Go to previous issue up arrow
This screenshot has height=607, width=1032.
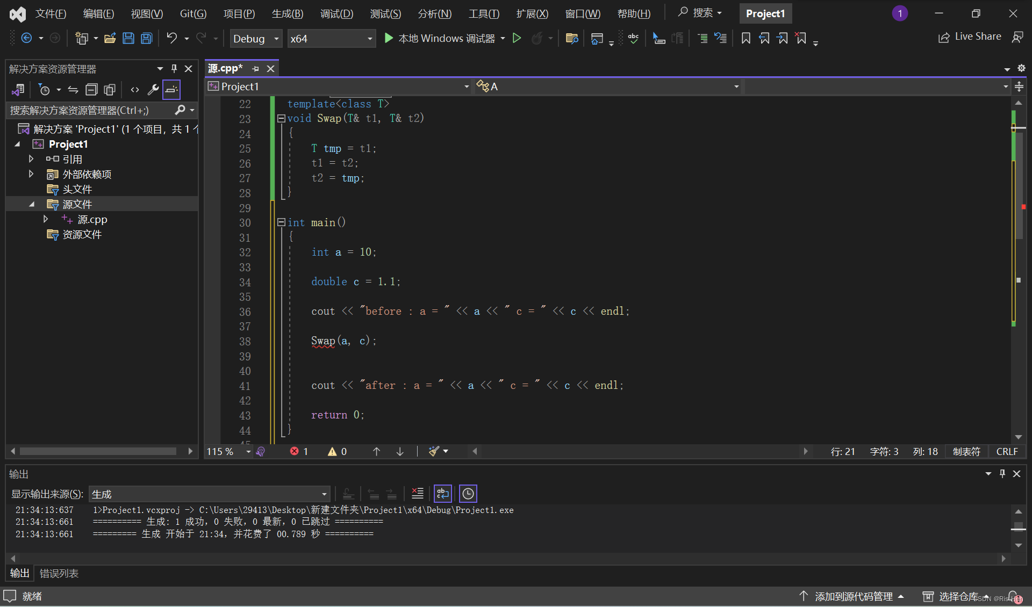click(x=376, y=451)
